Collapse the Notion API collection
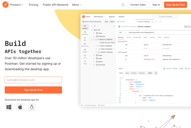The image size is (191, 128). (x=92, y=30)
